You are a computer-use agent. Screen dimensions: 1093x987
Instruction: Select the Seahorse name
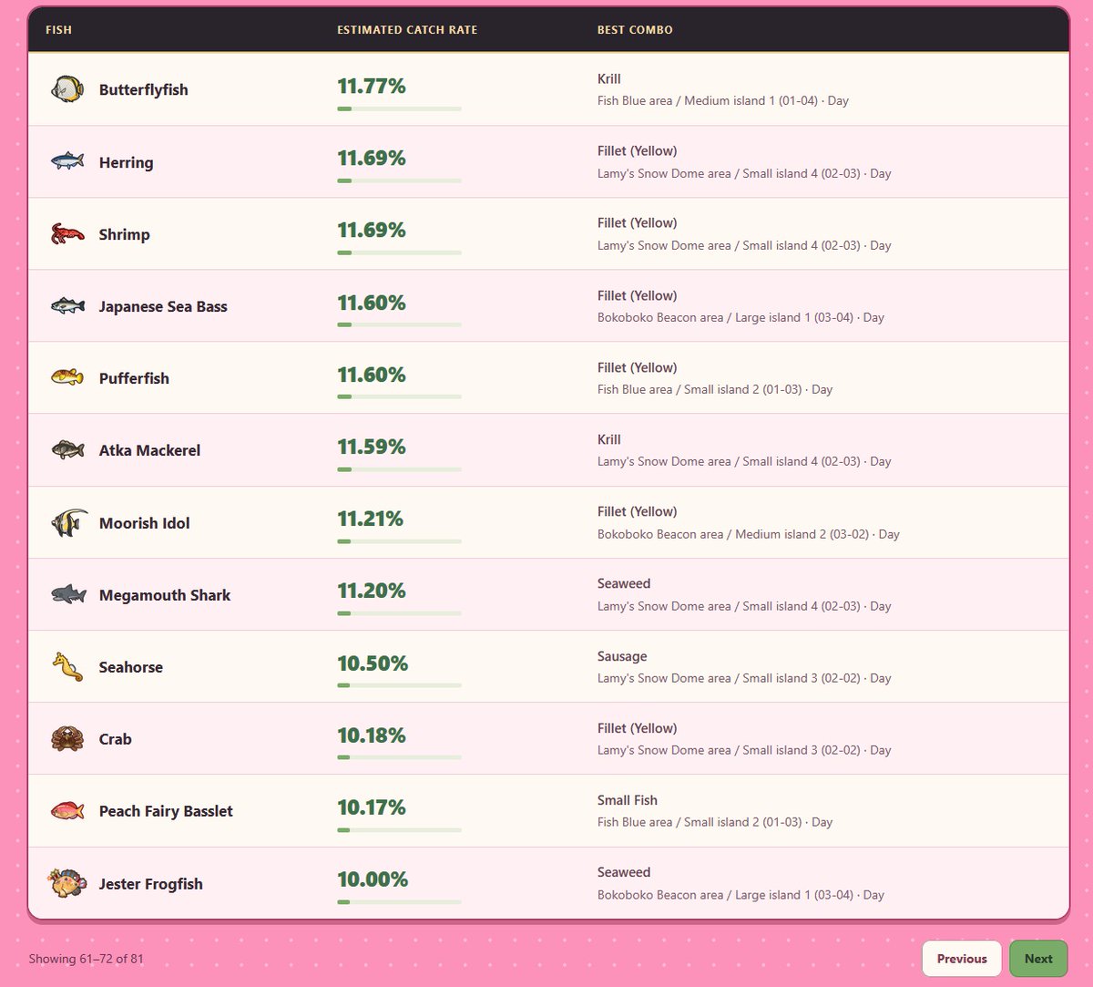point(131,667)
